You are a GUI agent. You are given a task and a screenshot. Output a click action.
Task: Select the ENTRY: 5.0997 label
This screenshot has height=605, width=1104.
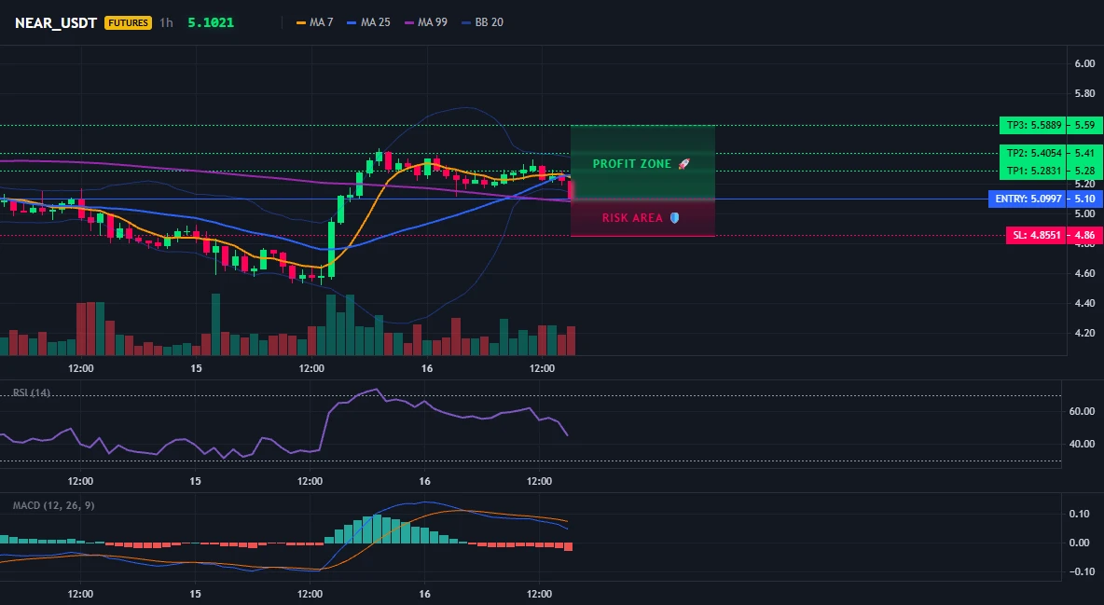tap(1028, 199)
